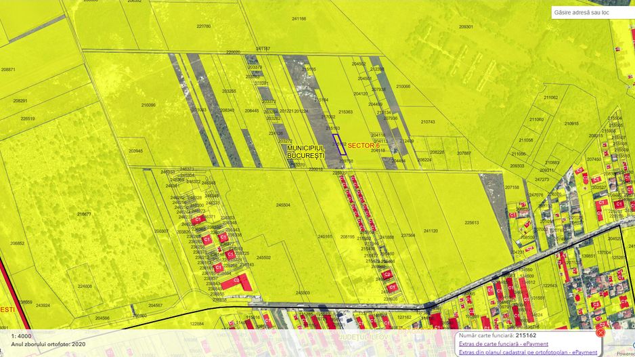This screenshot has height=357, width=635.
Task: Select parcel labeled 241120
Action: pyautogui.click(x=431, y=231)
